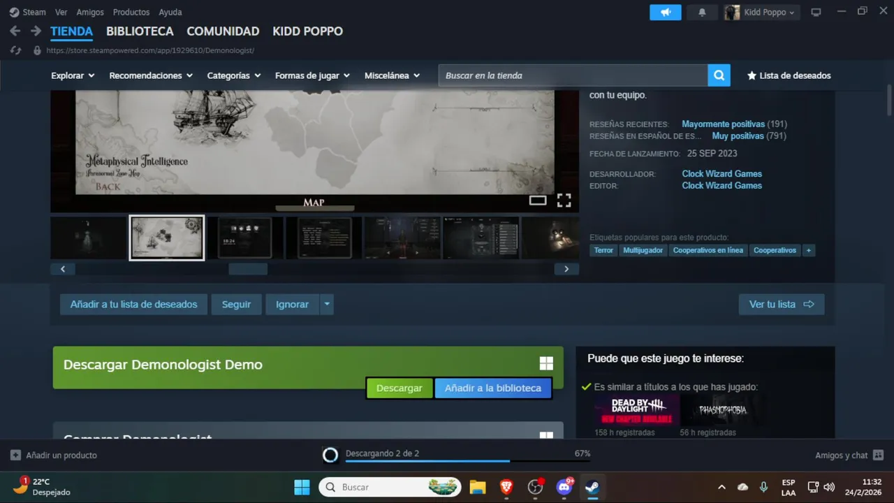Viewport: 894px width, 503px height.
Task: Click the plus icon after tags
Action: [x=809, y=250]
